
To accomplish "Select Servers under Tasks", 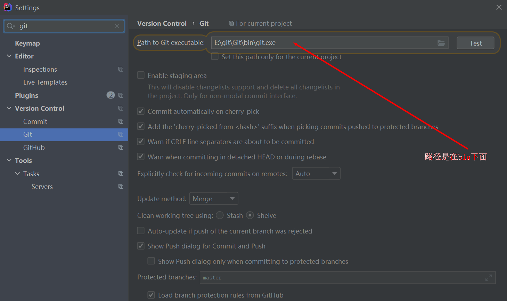I will 42,187.
